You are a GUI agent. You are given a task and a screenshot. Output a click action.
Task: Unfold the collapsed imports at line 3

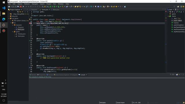pos(32,16)
